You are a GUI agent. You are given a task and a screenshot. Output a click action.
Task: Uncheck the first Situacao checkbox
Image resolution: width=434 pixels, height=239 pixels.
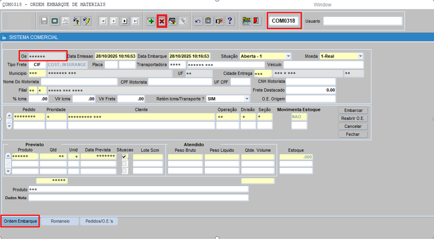(124, 157)
